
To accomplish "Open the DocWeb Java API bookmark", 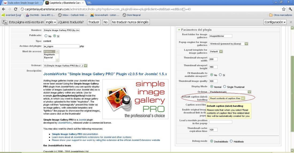I will coord(40,15).
